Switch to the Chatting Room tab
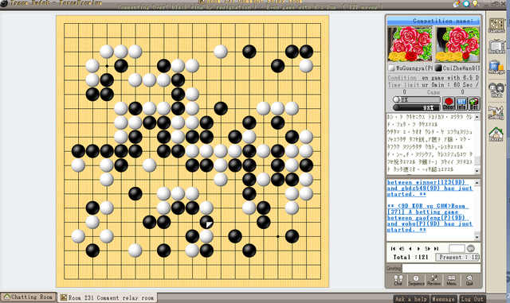Screen dimensions: 510x303 pos(29,297)
